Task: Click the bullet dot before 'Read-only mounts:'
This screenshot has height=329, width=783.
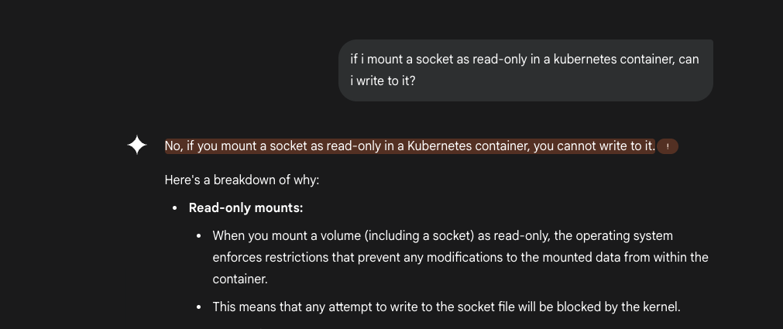Action: (x=174, y=208)
